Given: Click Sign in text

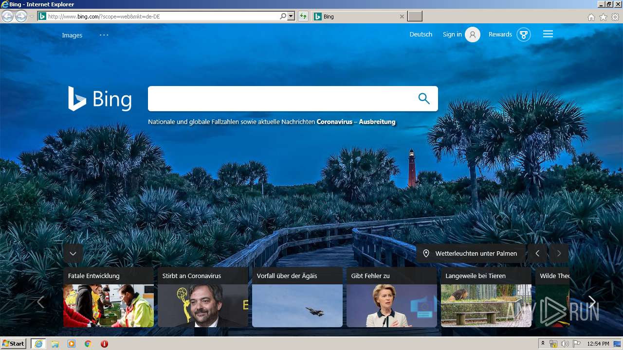Looking at the screenshot, I should coord(452,35).
